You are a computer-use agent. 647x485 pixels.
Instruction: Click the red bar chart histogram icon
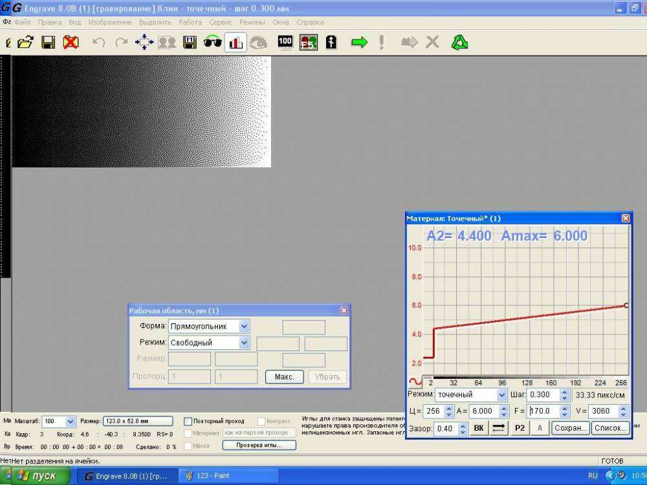tap(236, 43)
